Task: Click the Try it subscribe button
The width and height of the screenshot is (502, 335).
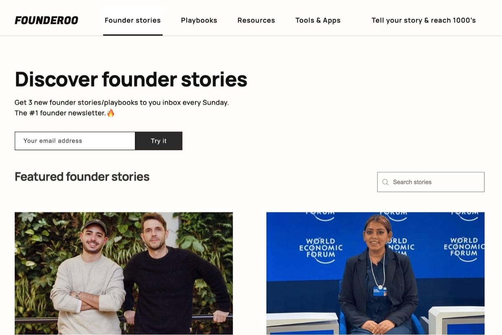Action: point(159,141)
